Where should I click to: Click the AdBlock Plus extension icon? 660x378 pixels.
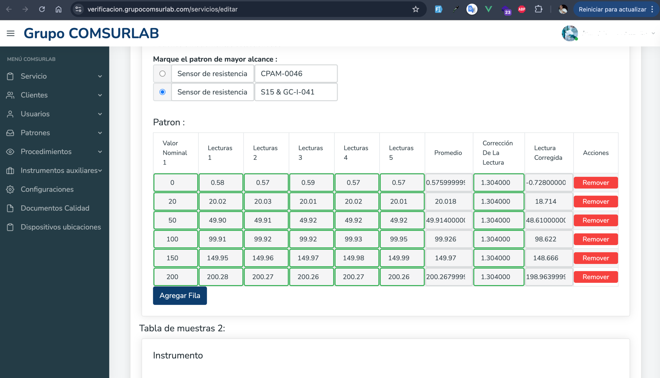pyautogui.click(x=522, y=9)
